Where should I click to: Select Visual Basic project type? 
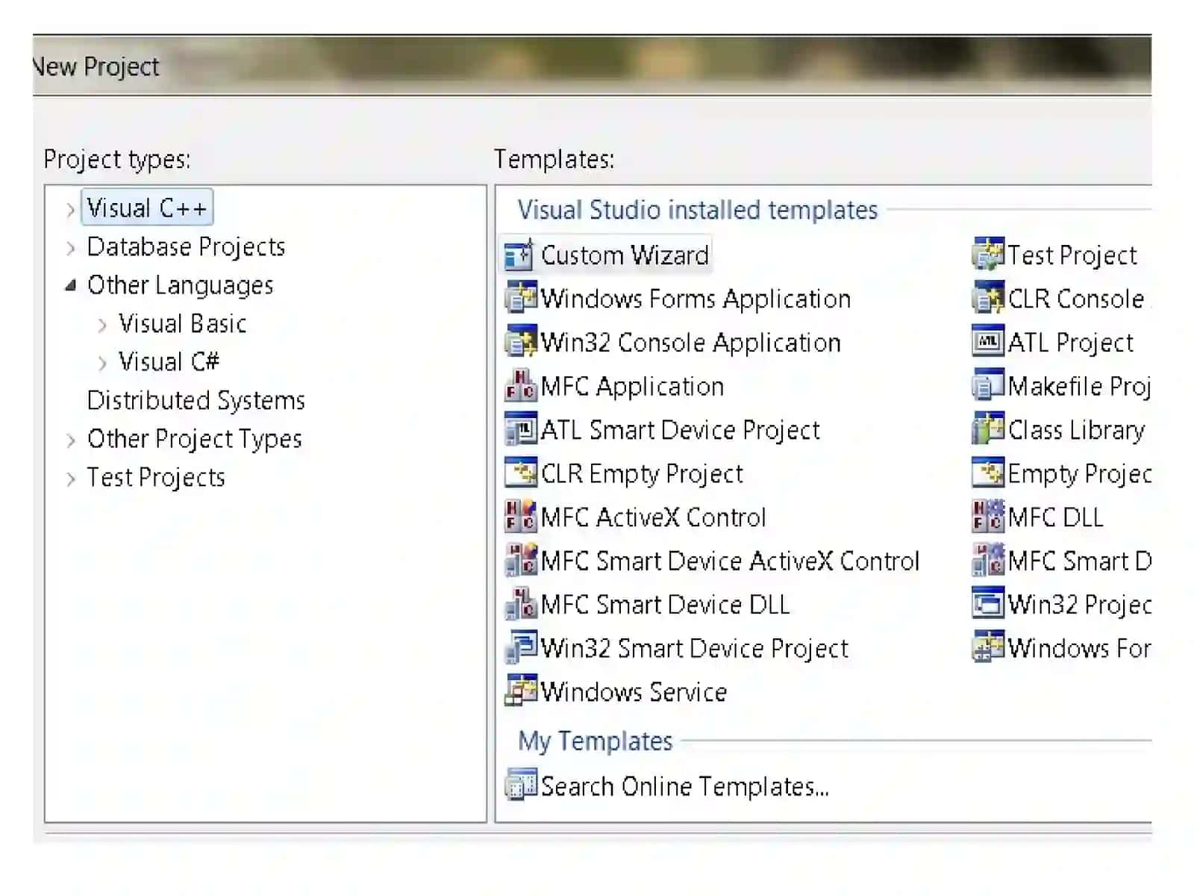click(183, 323)
